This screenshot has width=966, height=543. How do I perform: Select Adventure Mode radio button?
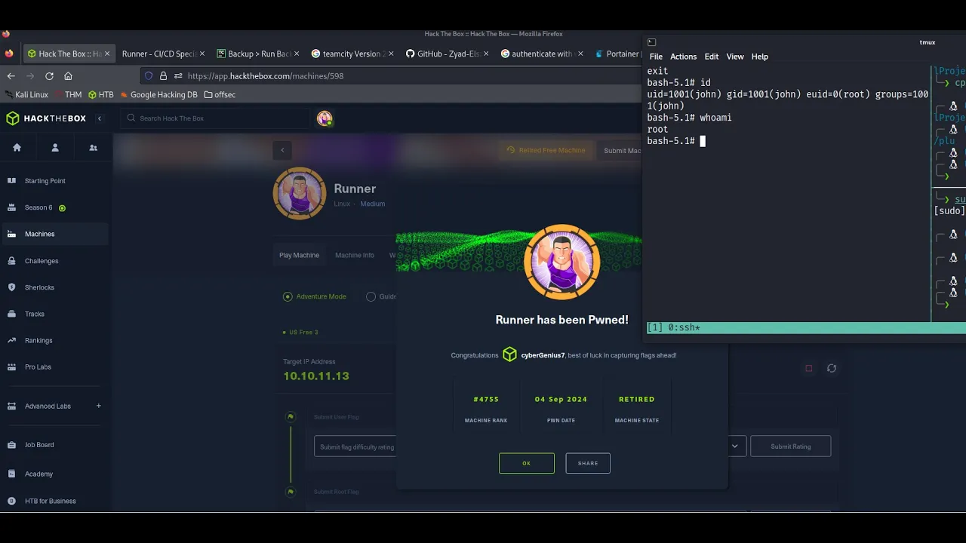[x=288, y=296]
